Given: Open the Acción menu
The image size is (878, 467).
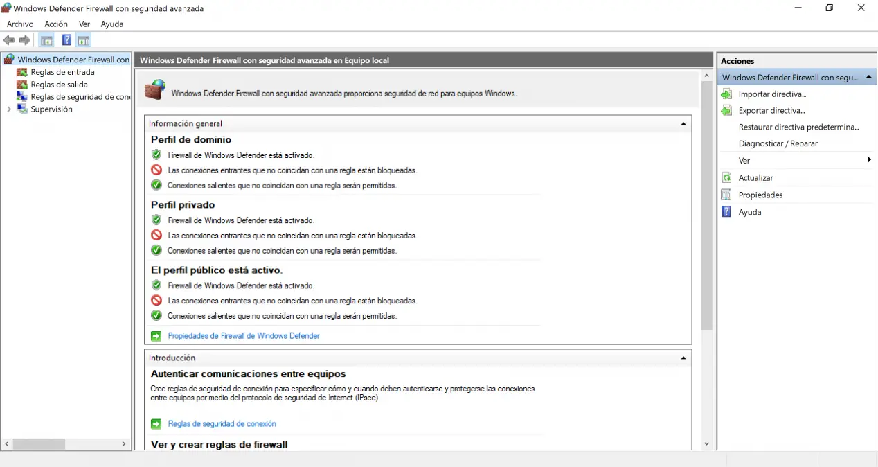Looking at the screenshot, I should pyautogui.click(x=56, y=24).
